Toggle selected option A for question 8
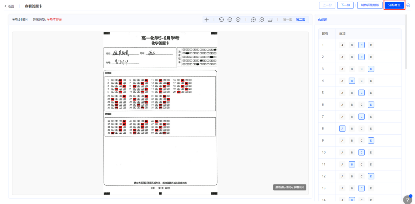 pyautogui.click(x=342, y=128)
